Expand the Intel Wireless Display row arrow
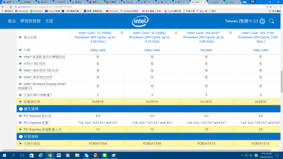283x159 pixels. 20,84
